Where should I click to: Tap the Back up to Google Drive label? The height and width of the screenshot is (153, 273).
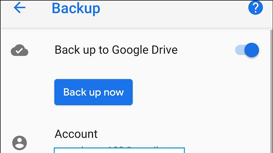[x=116, y=50]
